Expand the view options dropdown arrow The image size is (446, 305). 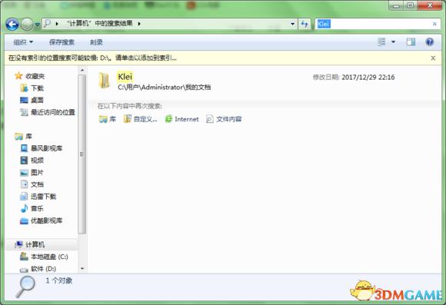[393, 42]
